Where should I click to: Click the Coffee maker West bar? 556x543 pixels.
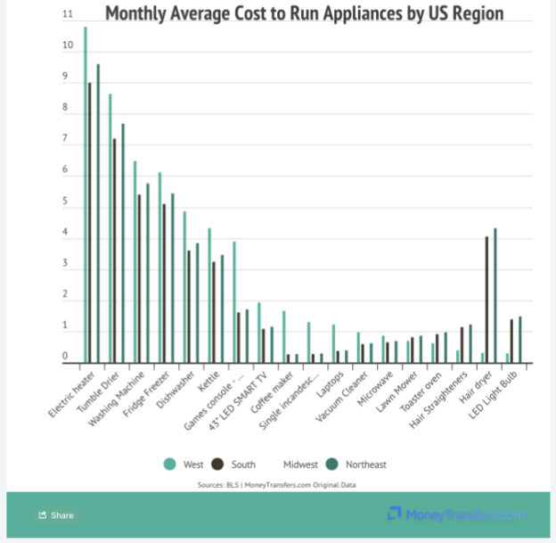[x=283, y=337]
